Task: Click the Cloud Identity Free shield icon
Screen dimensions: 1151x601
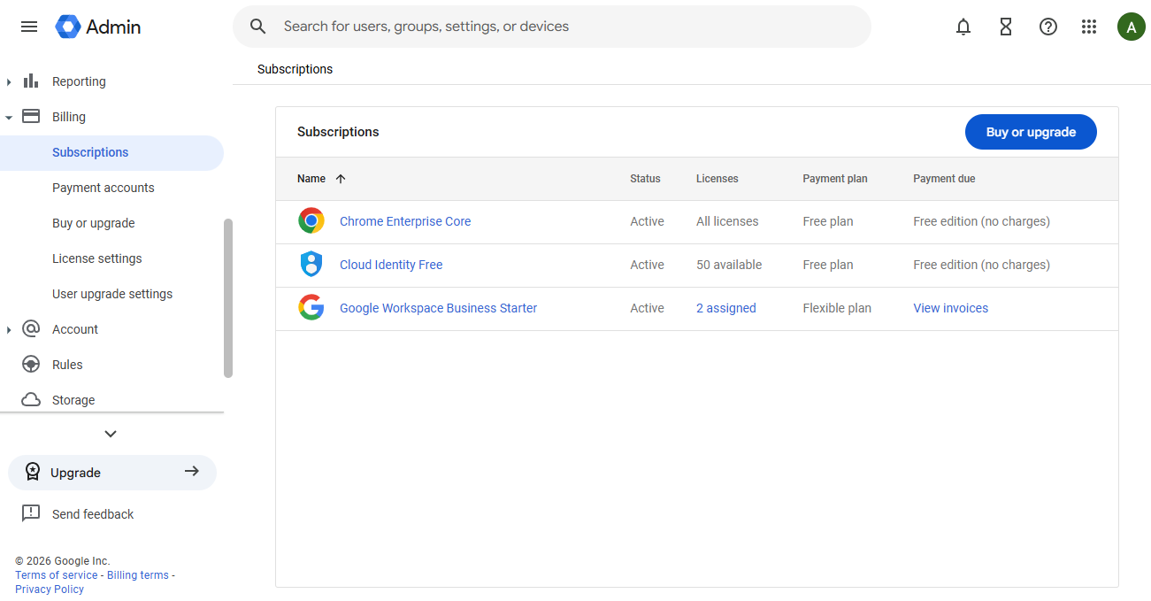Action: click(x=311, y=265)
